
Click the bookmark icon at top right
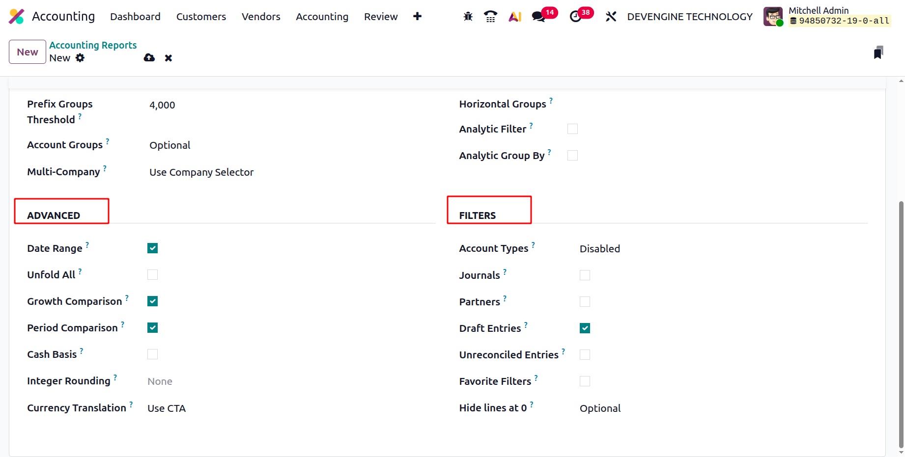(878, 53)
